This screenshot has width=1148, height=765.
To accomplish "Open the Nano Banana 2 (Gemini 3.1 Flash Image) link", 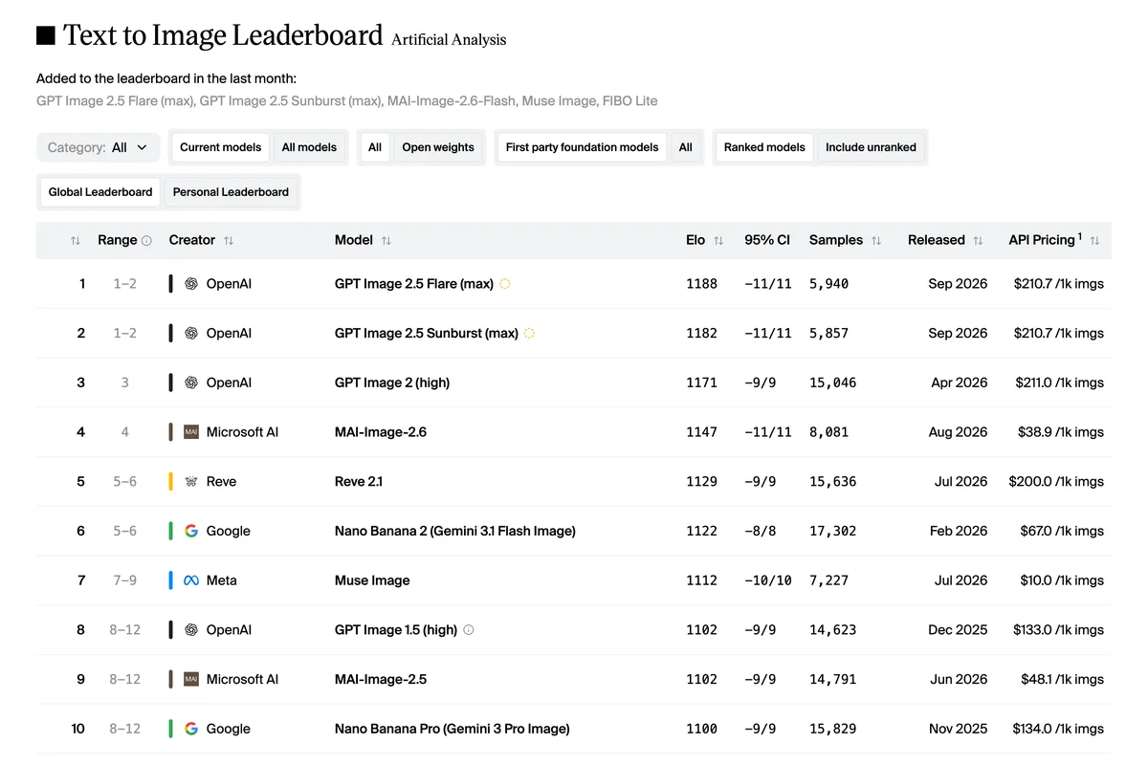I will click(x=455, y=531).
